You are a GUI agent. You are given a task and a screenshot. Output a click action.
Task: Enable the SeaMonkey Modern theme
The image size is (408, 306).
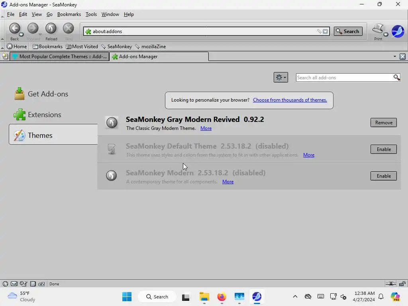(384, 176)
